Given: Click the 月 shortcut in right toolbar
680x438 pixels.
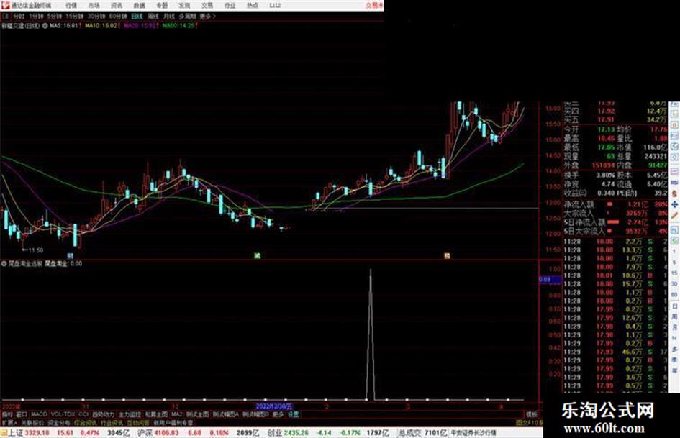Looking at the screenshot, I should 674,327.
